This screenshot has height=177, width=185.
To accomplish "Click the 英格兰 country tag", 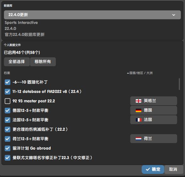I will coord(154,101).
